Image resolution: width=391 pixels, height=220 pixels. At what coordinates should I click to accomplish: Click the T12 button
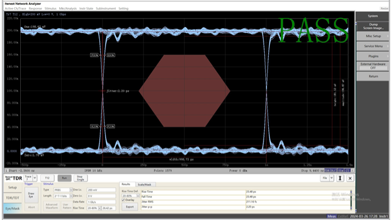(47, 178)
